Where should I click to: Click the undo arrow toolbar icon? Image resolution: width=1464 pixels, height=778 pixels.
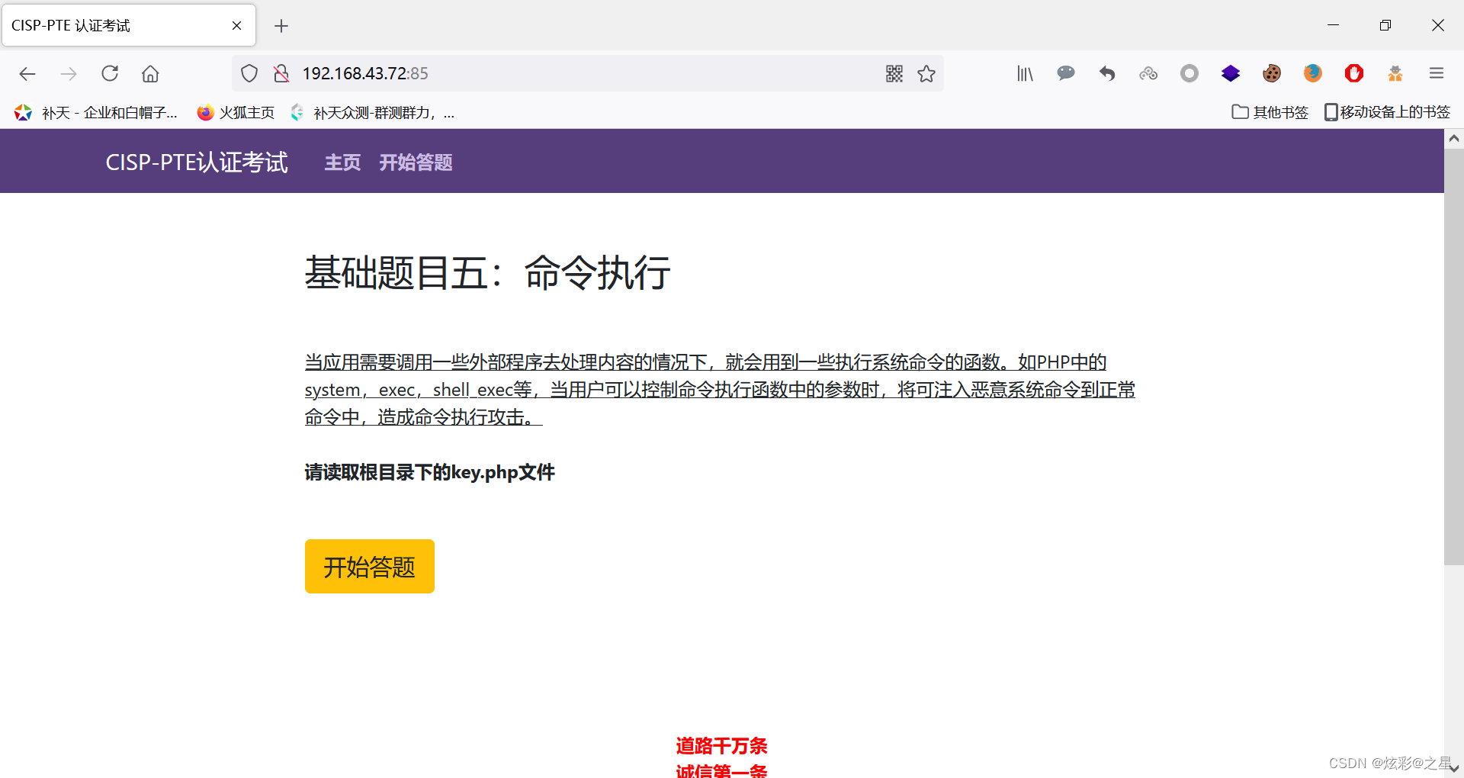click(x=1107, y=73)
